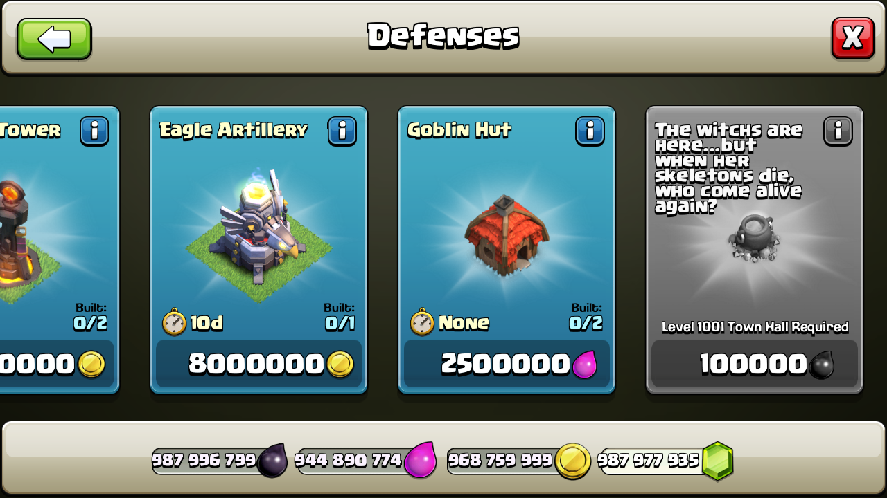Buy Goblin Hut for 2500000 elixir

(507, 364)
